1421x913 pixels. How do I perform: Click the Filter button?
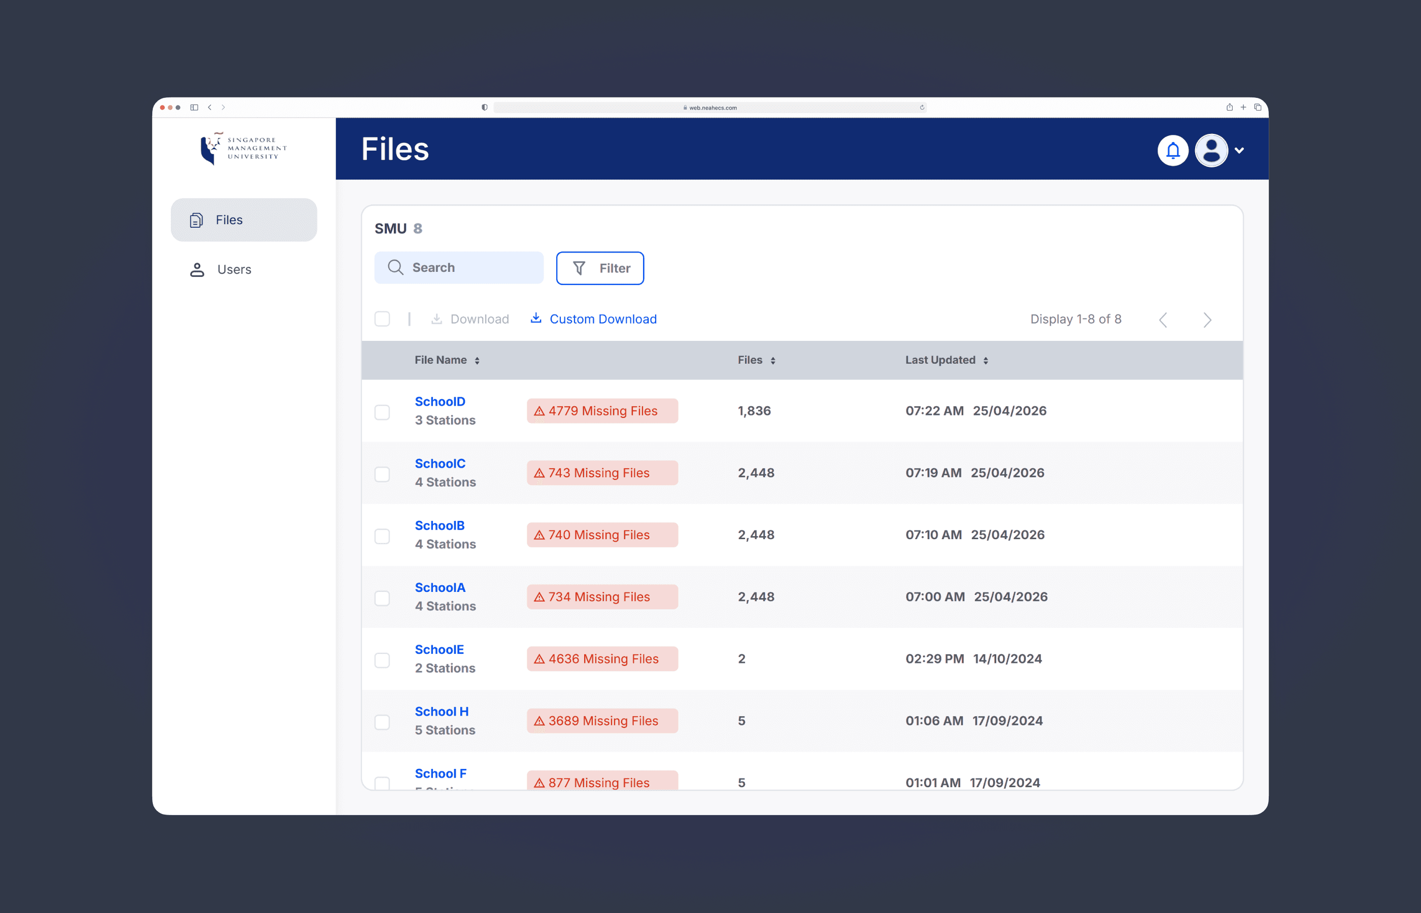tap(599, 268)
